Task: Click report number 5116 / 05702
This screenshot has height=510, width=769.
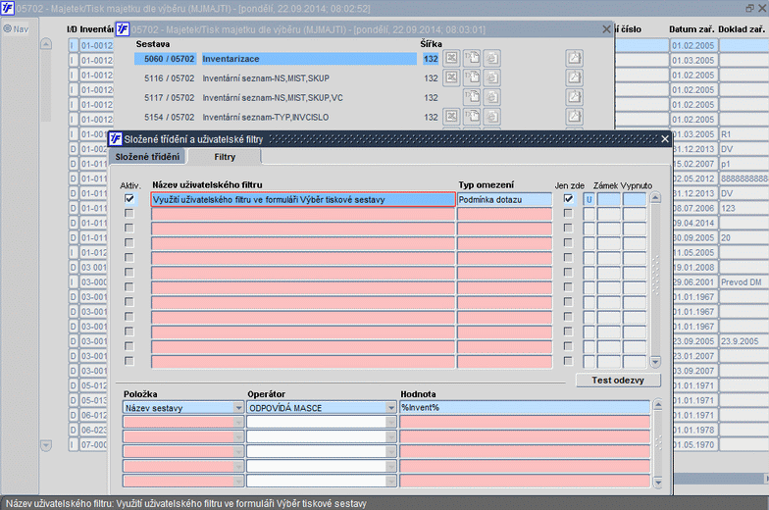Action: point(169,78)
